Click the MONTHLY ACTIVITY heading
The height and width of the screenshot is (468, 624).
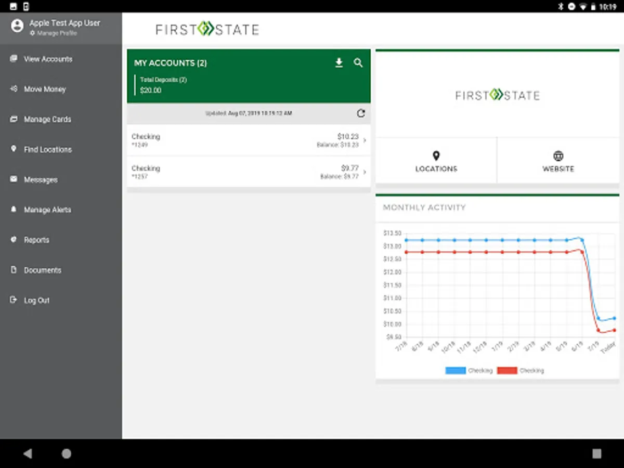(424, 207)
